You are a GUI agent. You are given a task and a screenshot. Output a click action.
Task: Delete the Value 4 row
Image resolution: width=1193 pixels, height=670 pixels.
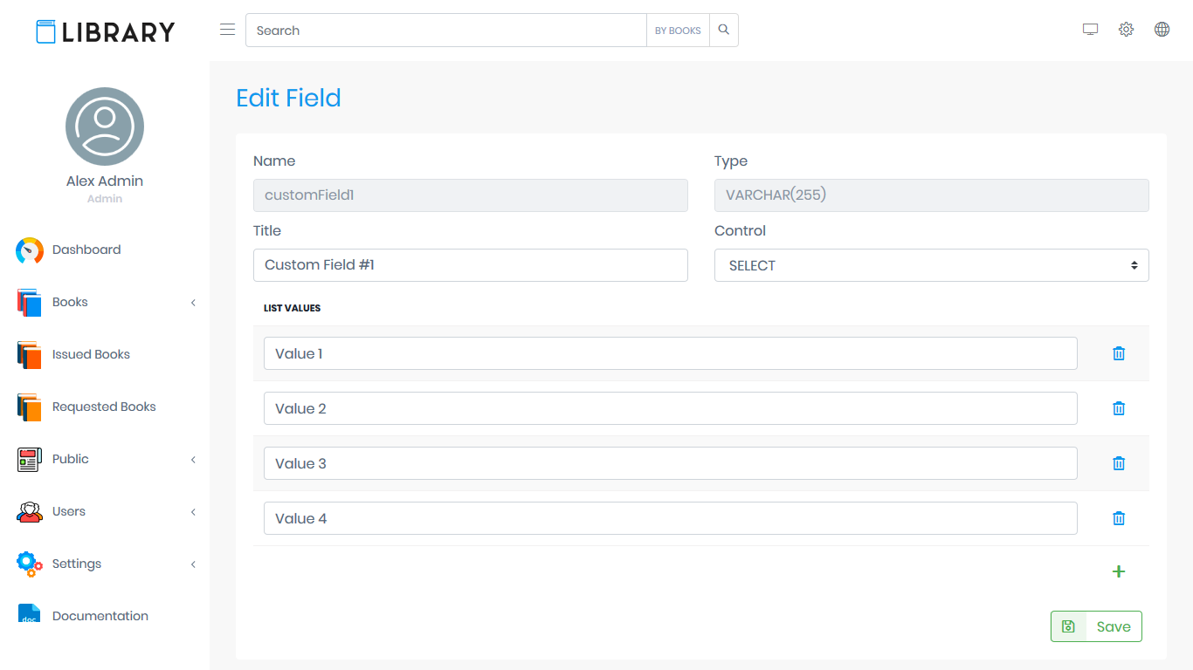1119,518
